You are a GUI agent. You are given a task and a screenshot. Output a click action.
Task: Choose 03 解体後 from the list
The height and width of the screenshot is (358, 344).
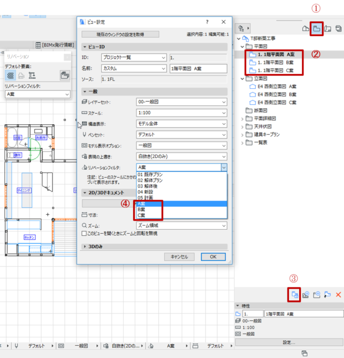tap(181, 186)
